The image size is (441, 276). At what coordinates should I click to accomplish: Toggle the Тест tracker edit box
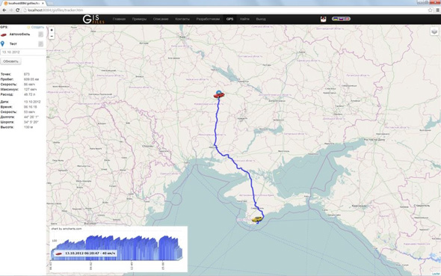pos(41,44)
